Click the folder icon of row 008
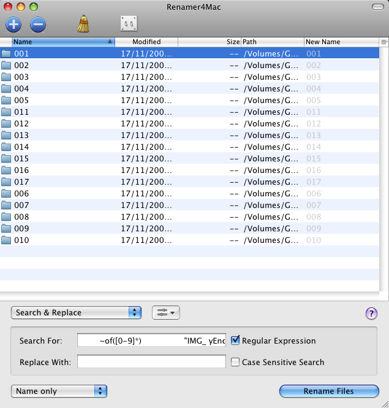Screen dimensions: 389x408 click(x=6, y=217)
